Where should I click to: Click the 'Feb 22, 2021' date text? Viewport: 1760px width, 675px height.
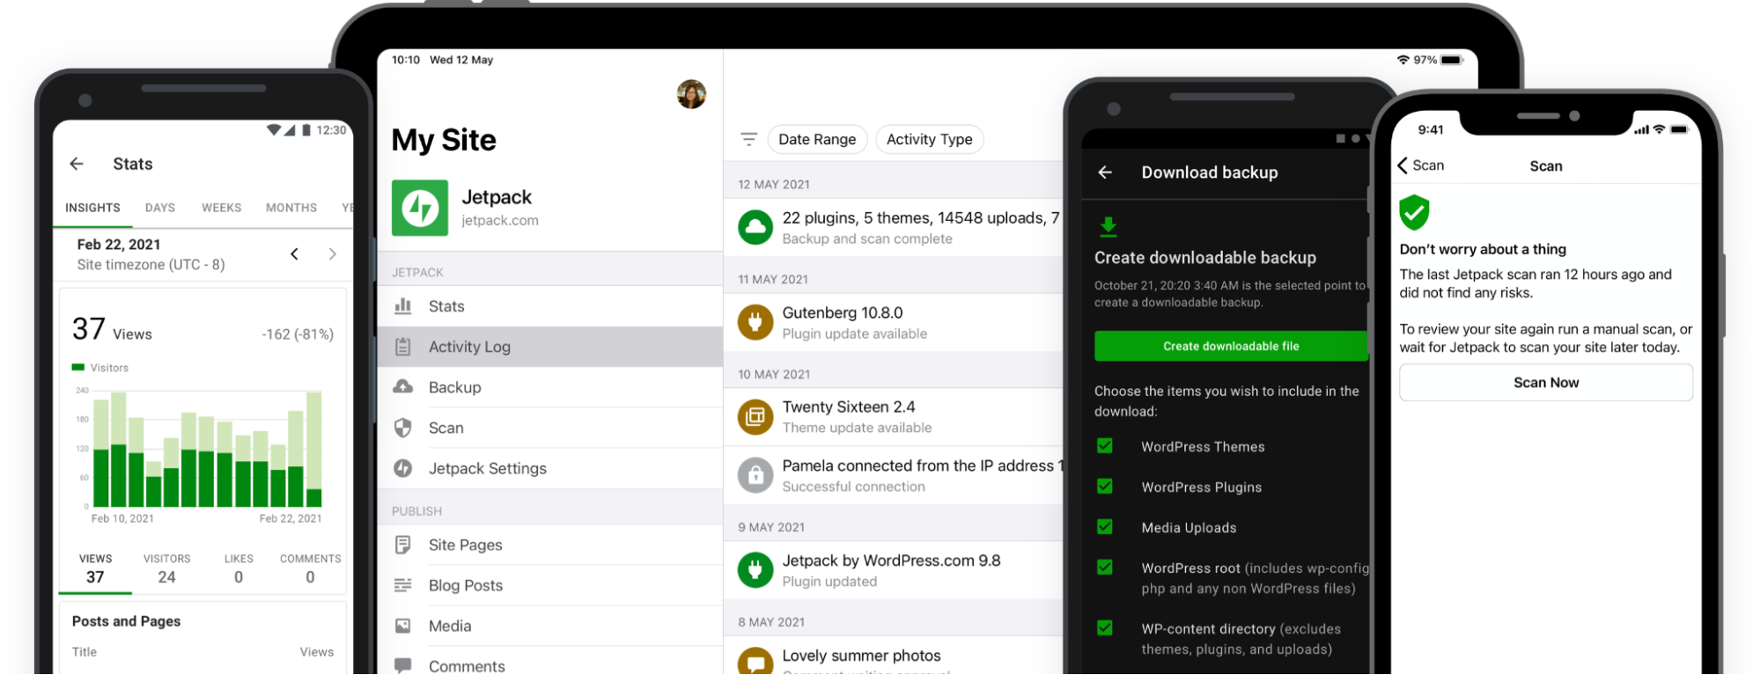pos(119,245)
